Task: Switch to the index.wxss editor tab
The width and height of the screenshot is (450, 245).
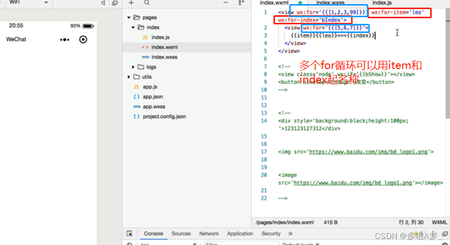Action: 330,3
